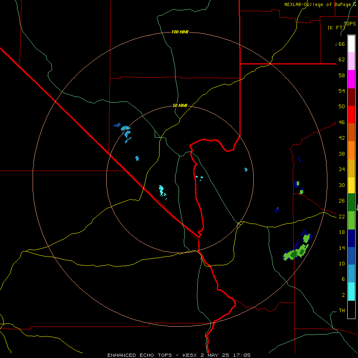Click the '17:05' timestamp in the footer
Viewport: 358px width, 358px height.
click(x=242, y=355)
